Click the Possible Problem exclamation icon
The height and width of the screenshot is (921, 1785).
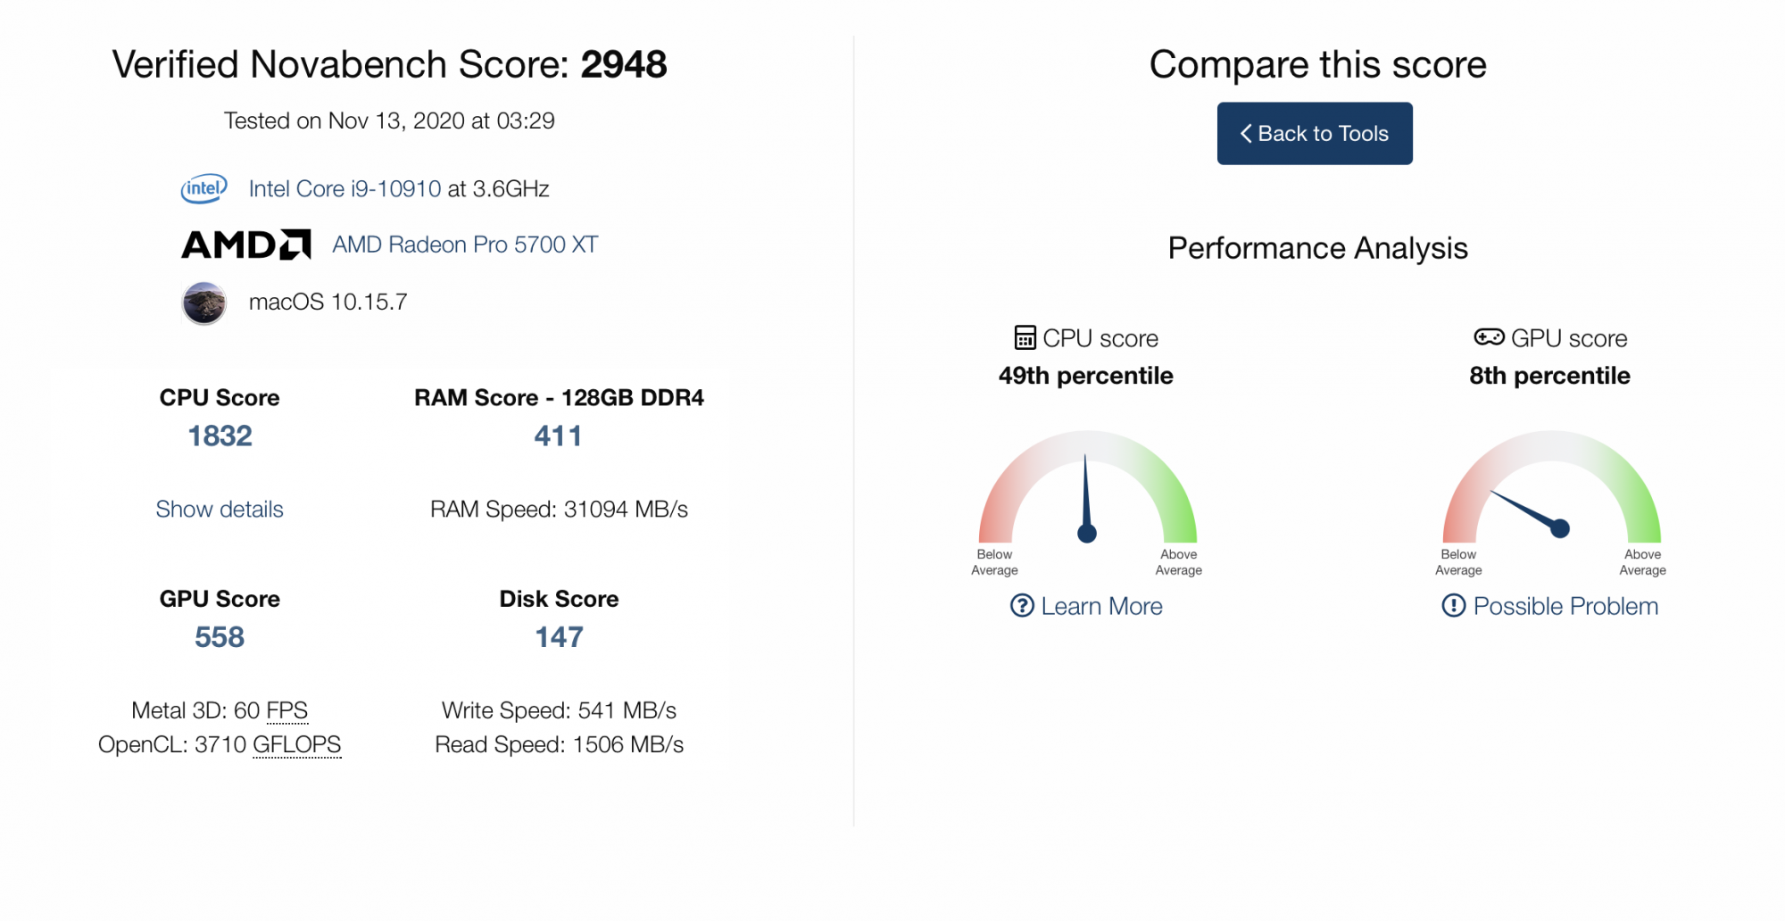pos(1453,606)
